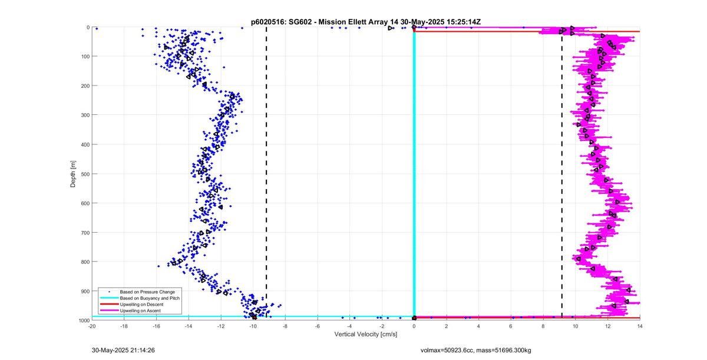
Task: Click y-axis tick label 500
Action: point(84,174)
